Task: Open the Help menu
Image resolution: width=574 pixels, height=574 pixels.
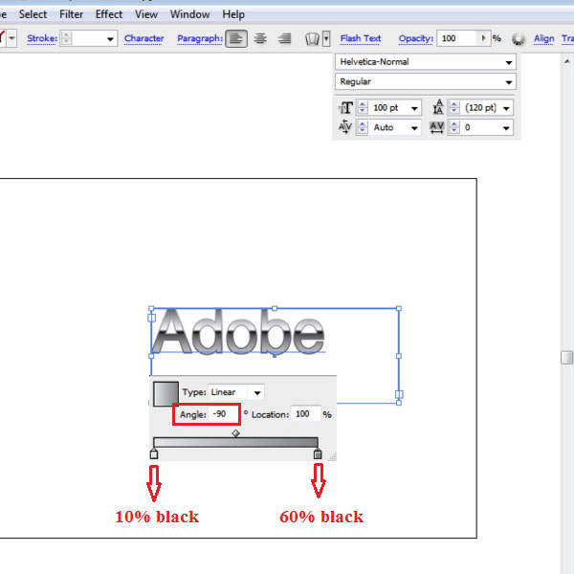Action: pyautogui.click(x=233, y=14)
